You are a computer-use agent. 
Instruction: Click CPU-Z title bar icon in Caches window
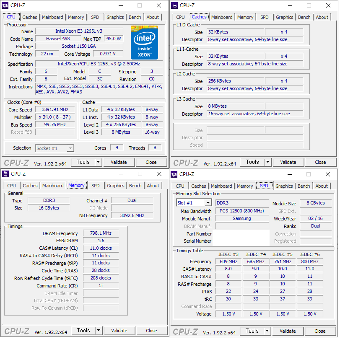174,5
